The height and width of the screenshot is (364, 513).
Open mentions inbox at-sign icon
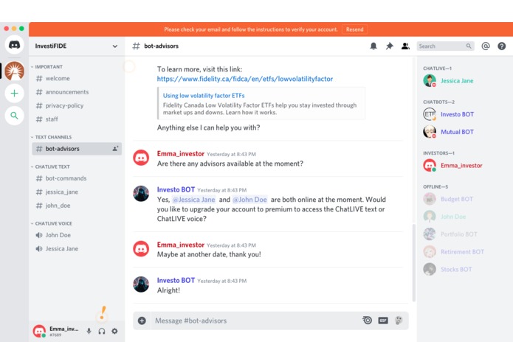click(486, 46)
